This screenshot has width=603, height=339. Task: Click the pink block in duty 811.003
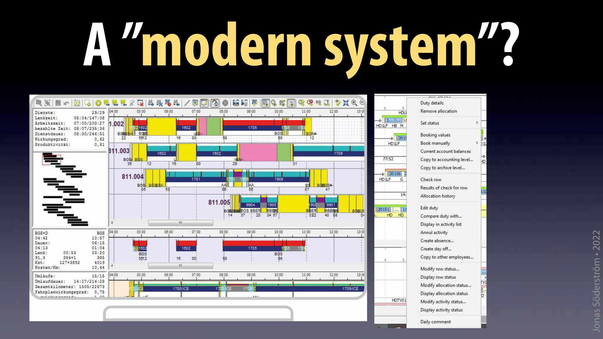(x=258, y=153)
